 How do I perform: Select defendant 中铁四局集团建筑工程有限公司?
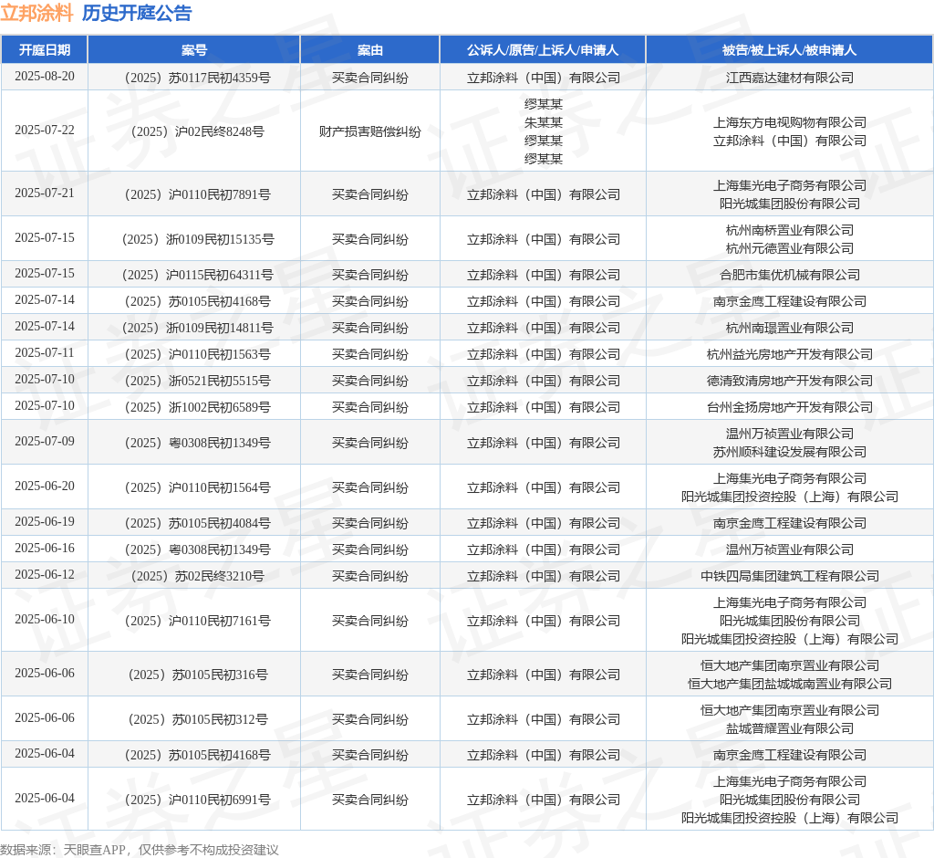789,576
